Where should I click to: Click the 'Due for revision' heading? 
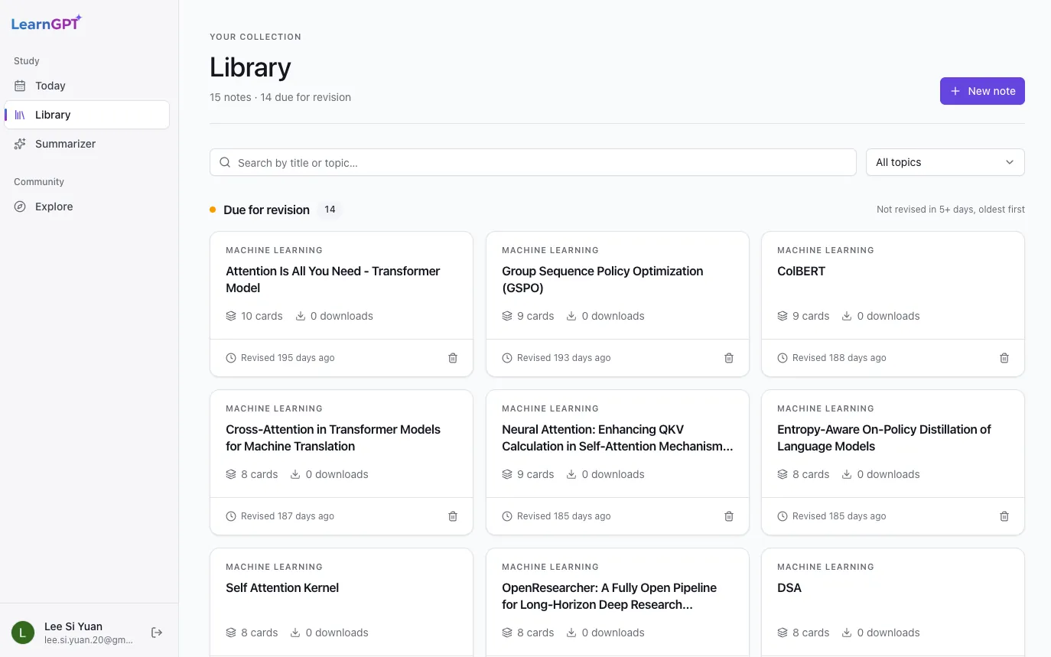pyautogui.click(x=266, y=210)
